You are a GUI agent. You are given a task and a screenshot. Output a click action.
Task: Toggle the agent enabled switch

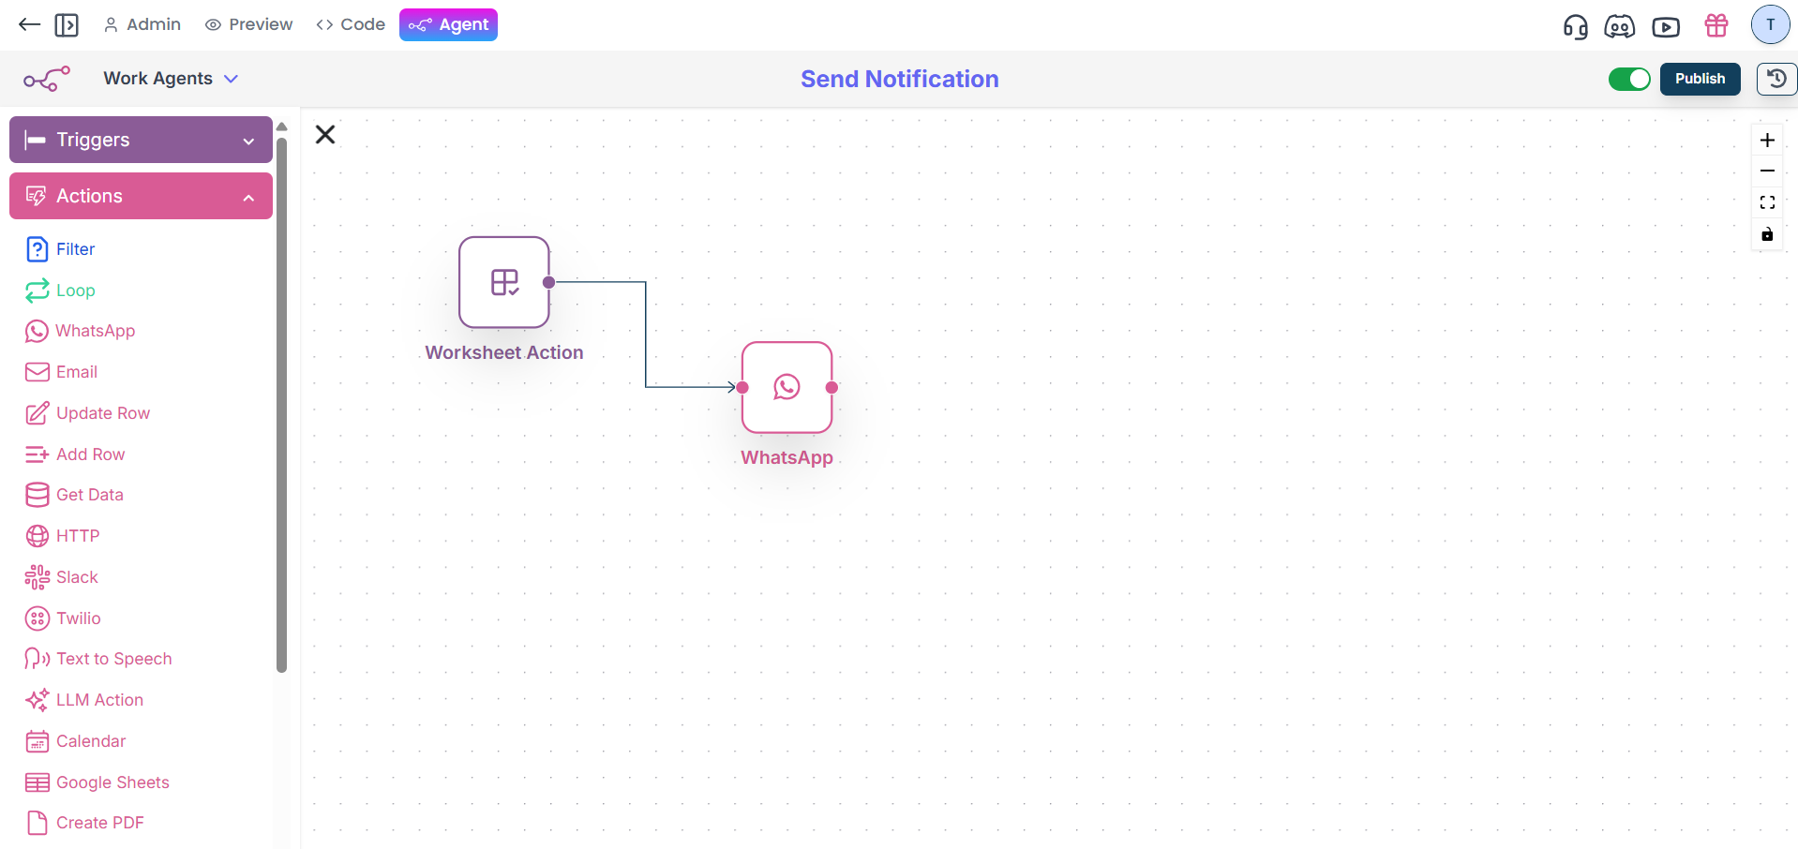1628,79
